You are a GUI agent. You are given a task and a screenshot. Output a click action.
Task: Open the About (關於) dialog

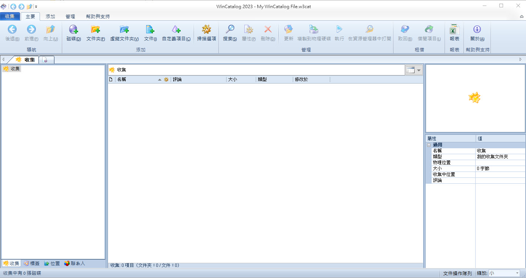pyautogui.click(x=477, y=33)
